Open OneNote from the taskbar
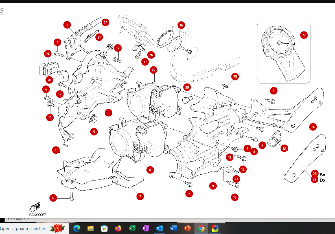This screenshot has width=335, height=234. (x=146, y=228)
